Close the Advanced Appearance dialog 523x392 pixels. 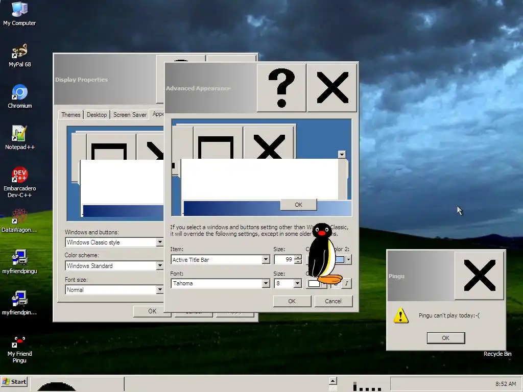tap(332, 88)
